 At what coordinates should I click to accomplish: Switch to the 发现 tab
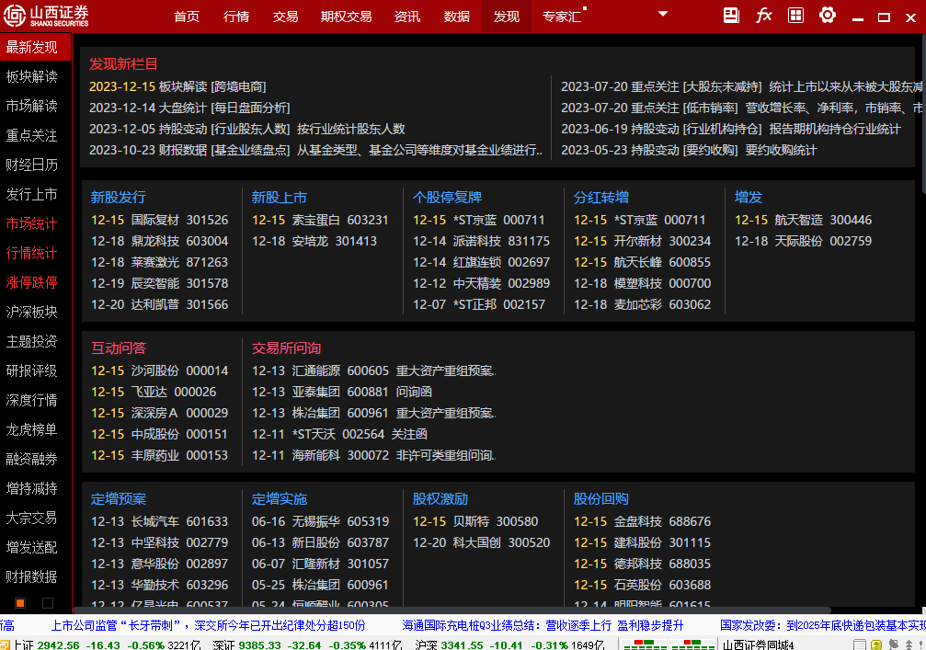pos(507,17)
